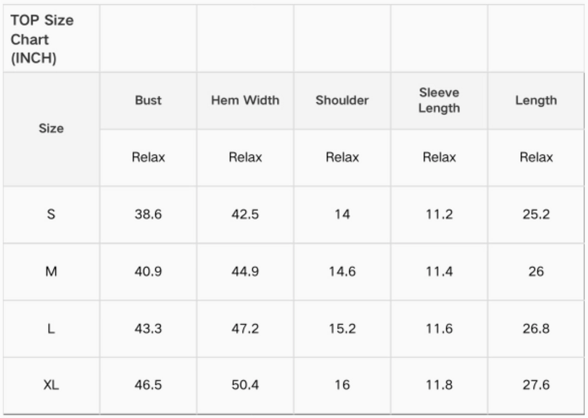
Task: Click the Sleeve Length column header
Action: pyautogui.click(x=439, y=100)
